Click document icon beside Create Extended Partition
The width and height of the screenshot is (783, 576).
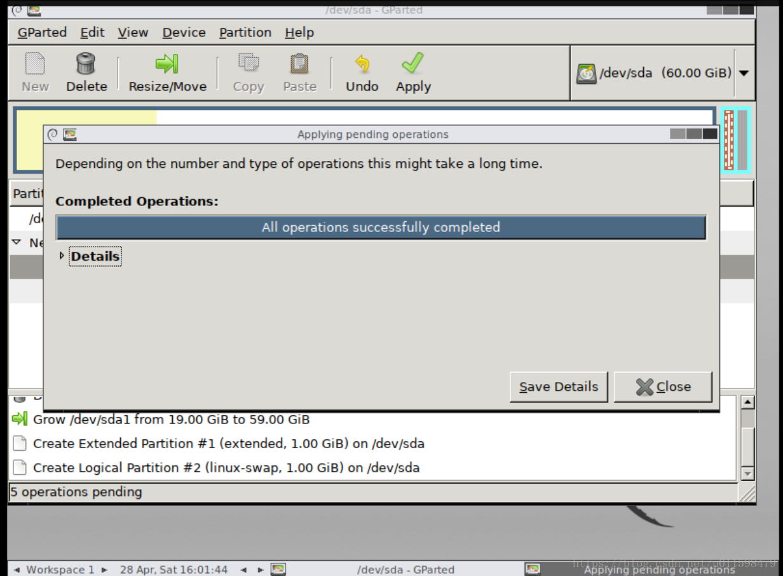(20, 443)
